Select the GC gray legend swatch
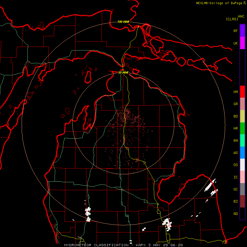This screenshot has width=247, height=247. tap(242, 189)
